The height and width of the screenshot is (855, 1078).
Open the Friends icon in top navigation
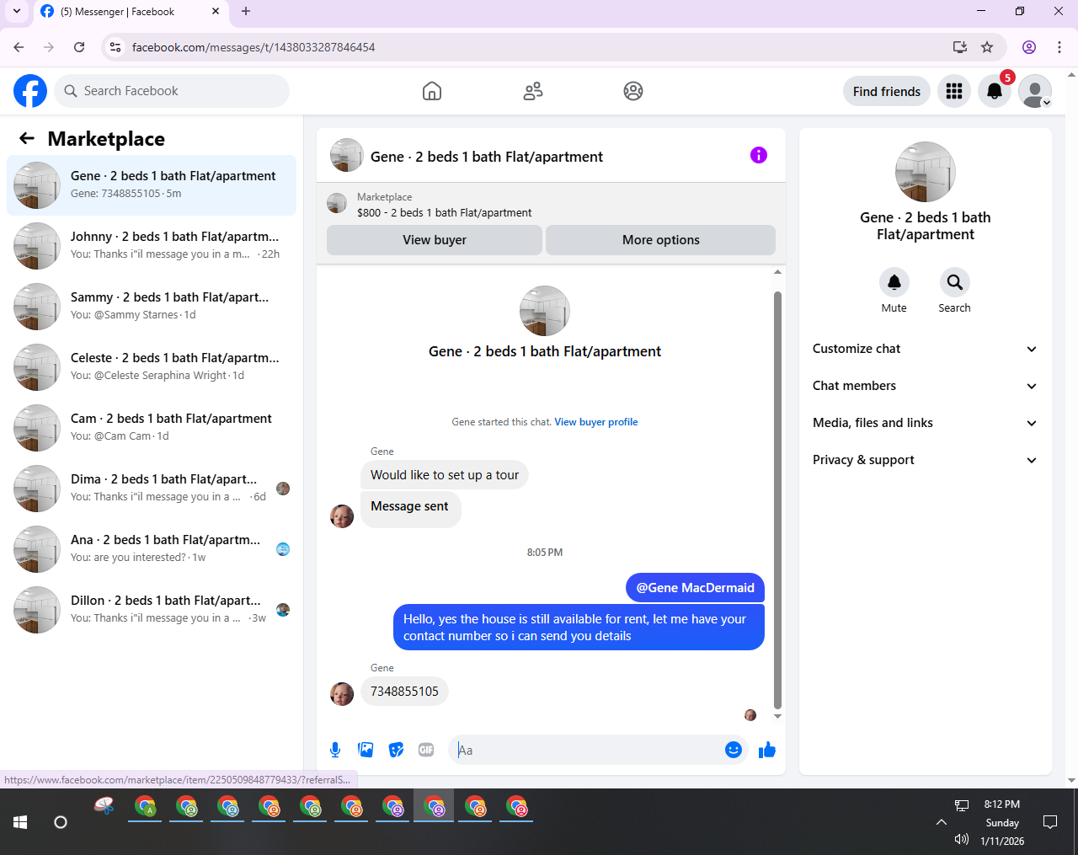(x=533, y=91)
